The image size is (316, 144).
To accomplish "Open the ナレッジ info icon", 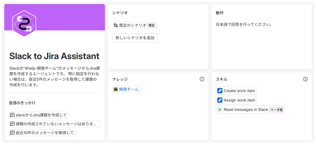I will point(202,79).
